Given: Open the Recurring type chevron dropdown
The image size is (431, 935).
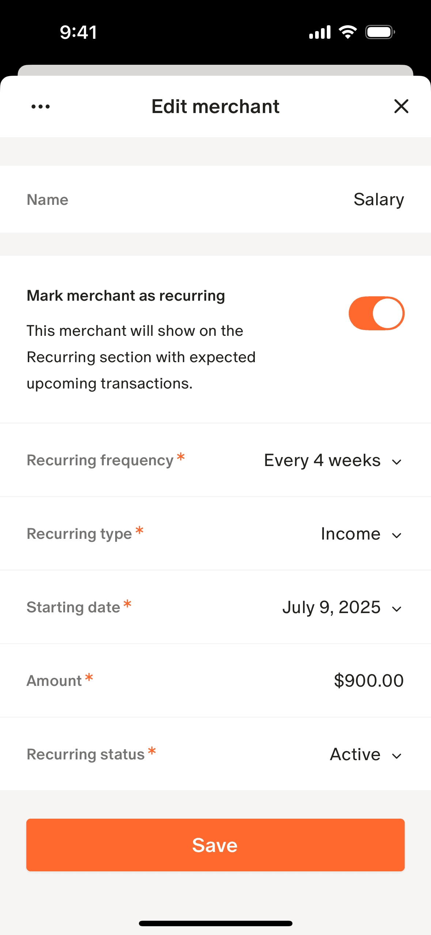Looking at the screenshot, I should tap(397, 536).
